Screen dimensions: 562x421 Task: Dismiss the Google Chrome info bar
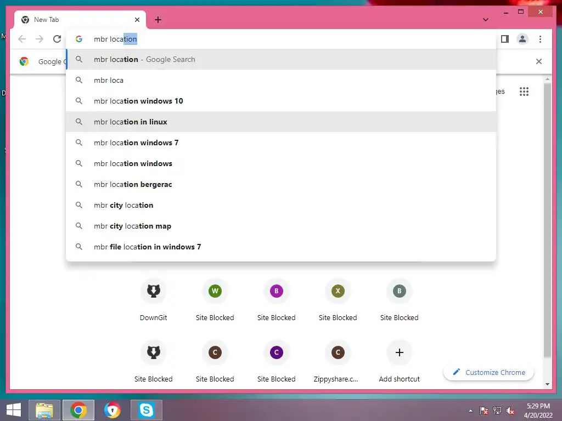pos(539,61)
